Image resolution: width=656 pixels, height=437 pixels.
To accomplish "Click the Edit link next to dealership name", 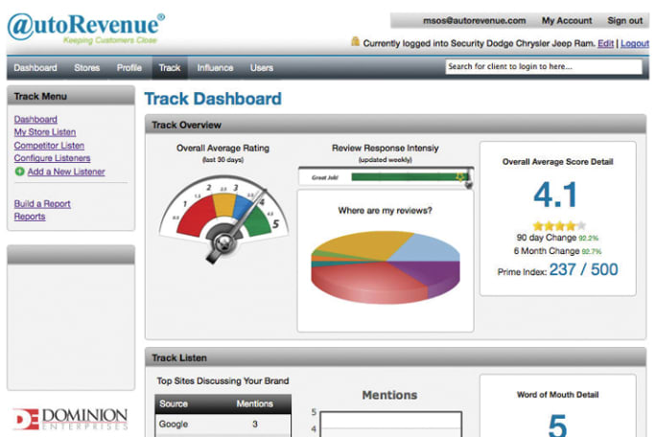I will click(x=606, y=43).
